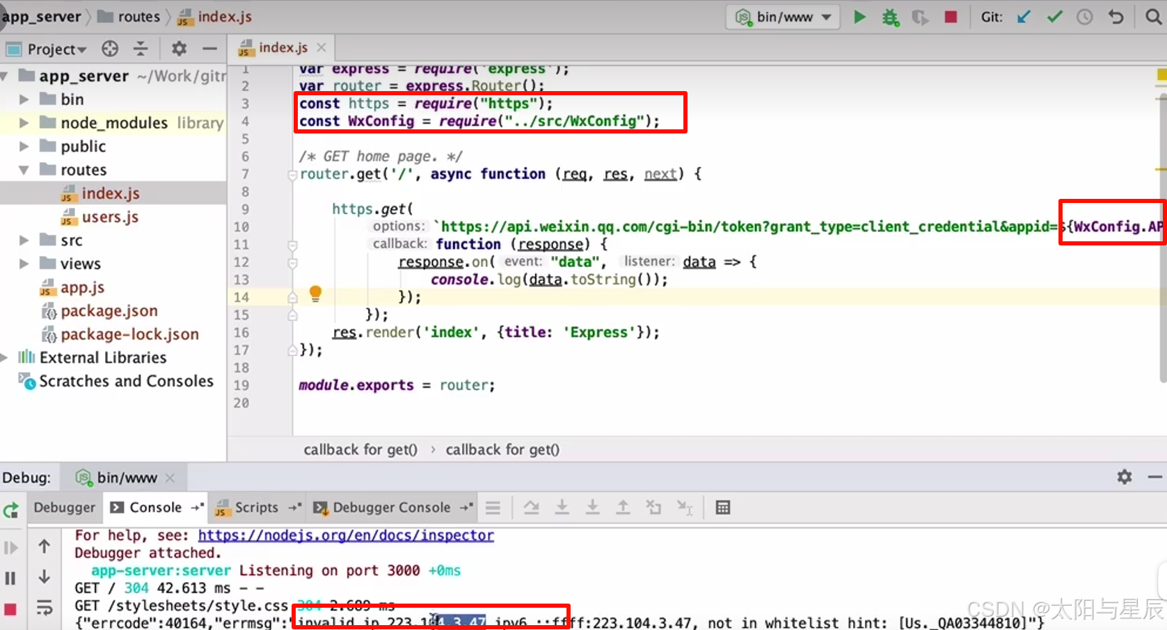Force step into in debug toolbar
The width and height of the screenshot is (1167, 630).
[x=592, y=508]
